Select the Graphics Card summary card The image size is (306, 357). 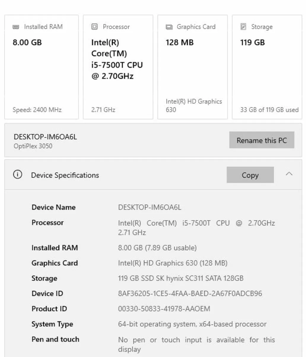click(x=192, y=66)
